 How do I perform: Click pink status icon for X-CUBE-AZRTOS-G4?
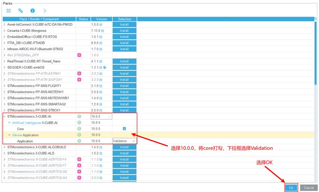click(79, 178)
